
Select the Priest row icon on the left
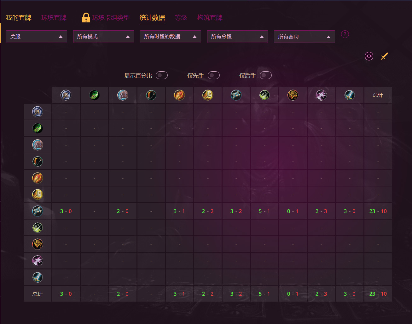pyautogui.click(x=38, y=211)
